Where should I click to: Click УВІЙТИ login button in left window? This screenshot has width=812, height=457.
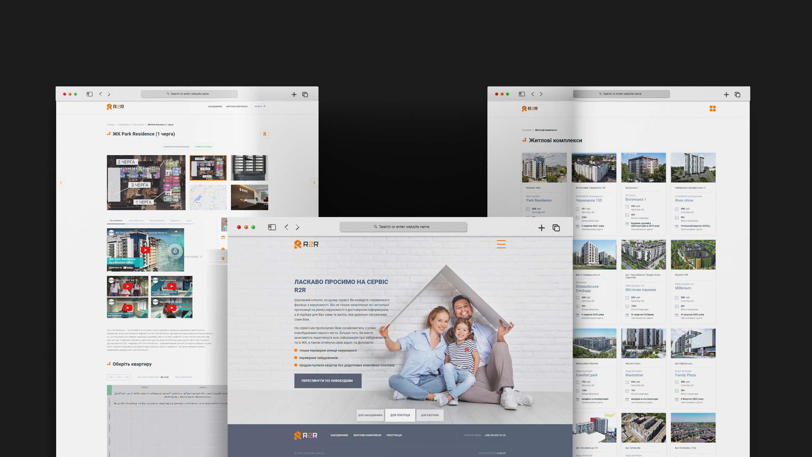[259, 107]
